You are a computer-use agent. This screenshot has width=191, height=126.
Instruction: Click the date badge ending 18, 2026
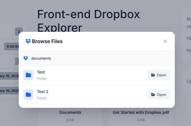pos(9,76)
